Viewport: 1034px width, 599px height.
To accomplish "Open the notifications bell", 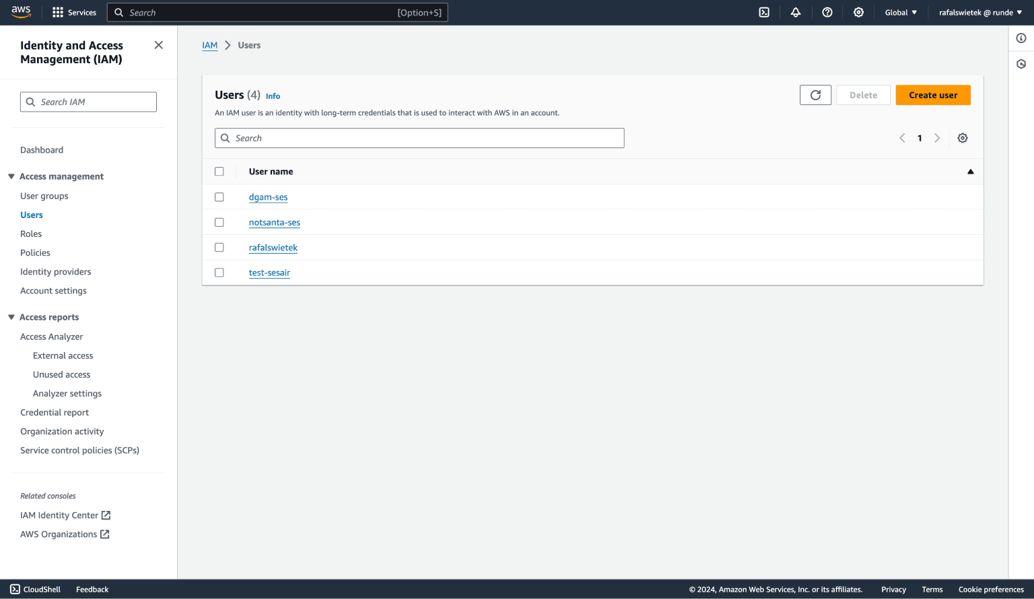I will [796, 12].
